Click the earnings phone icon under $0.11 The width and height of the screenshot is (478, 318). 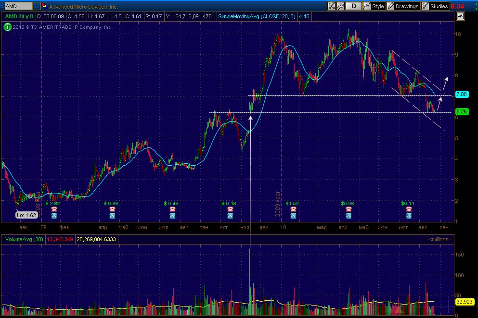click(409, 209)
